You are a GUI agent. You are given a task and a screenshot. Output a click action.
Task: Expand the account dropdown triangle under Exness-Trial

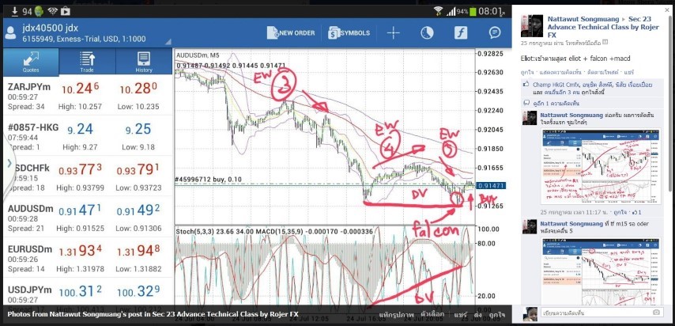(168, 42)
